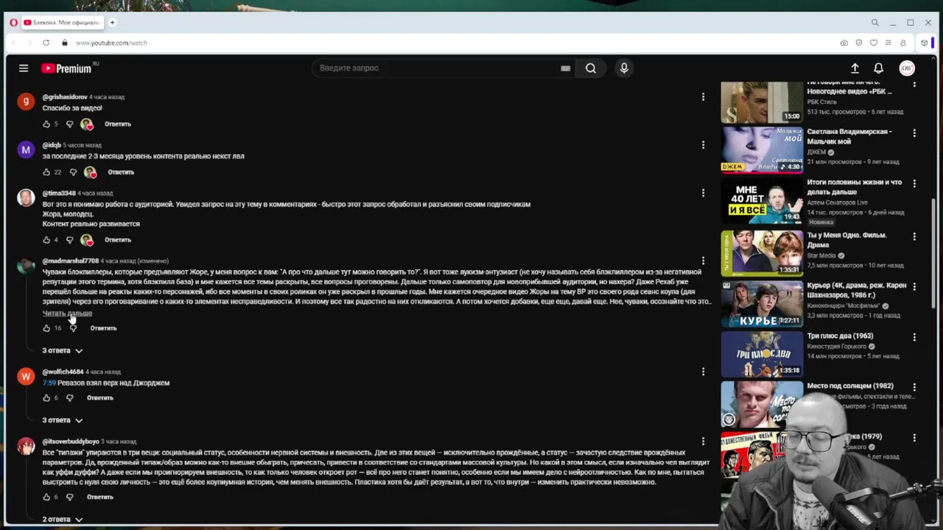Reply to @idqb with Ответить
The height and width of the screenshot is (530, 943).
click(121, 172)
